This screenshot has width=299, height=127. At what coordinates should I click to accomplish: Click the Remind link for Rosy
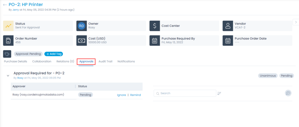click(x=135, y=95)
